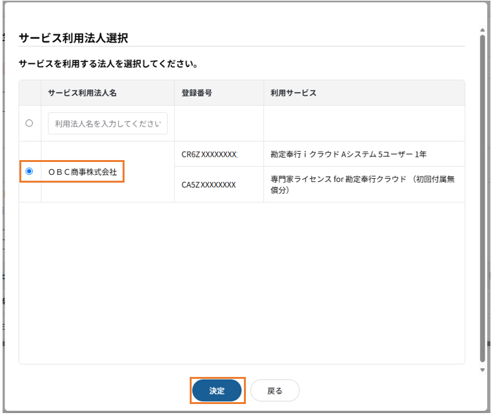Click the vertical scrollbar thumb

(x=482, y=199)
